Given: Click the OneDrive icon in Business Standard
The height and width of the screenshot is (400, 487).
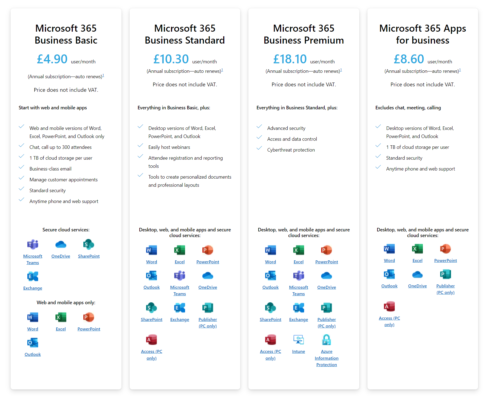Looking at the screenshot, I should tap(208, 276).
